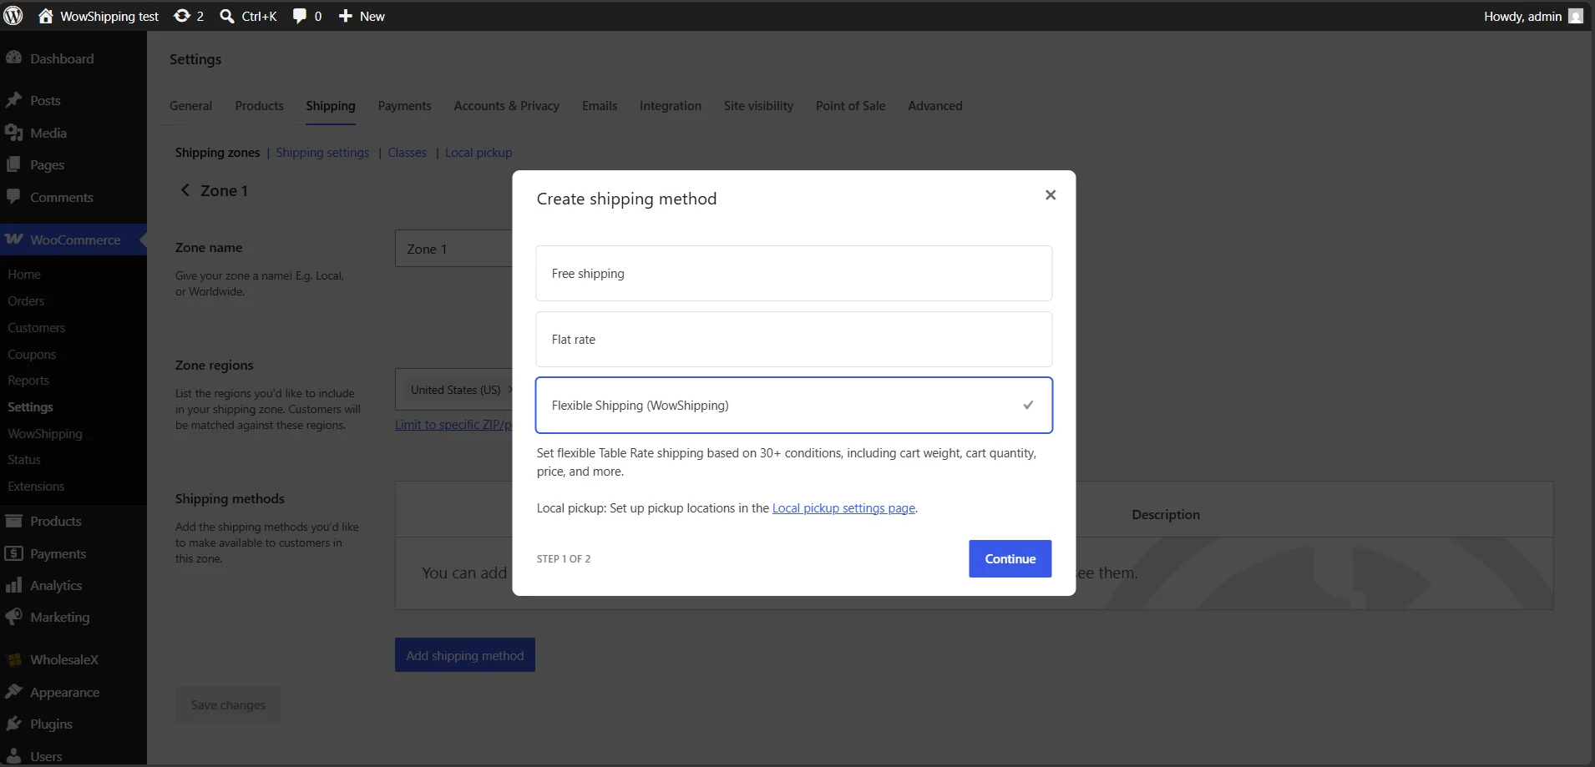
Task: Open WooCommerce Customers submenu item
Action: [36, 328]
